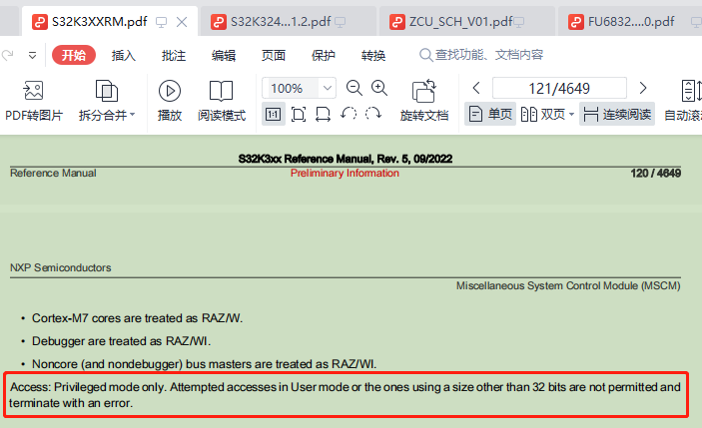The height and width of the screenshot is (428, 702).
Task: Start 播放 slideshow playback
Action: point(170,101)
